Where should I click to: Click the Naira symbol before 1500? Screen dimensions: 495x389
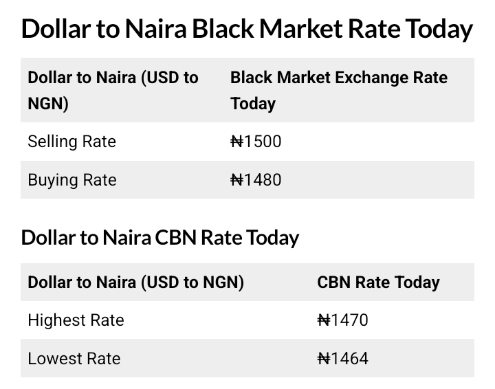coord(237,142)
